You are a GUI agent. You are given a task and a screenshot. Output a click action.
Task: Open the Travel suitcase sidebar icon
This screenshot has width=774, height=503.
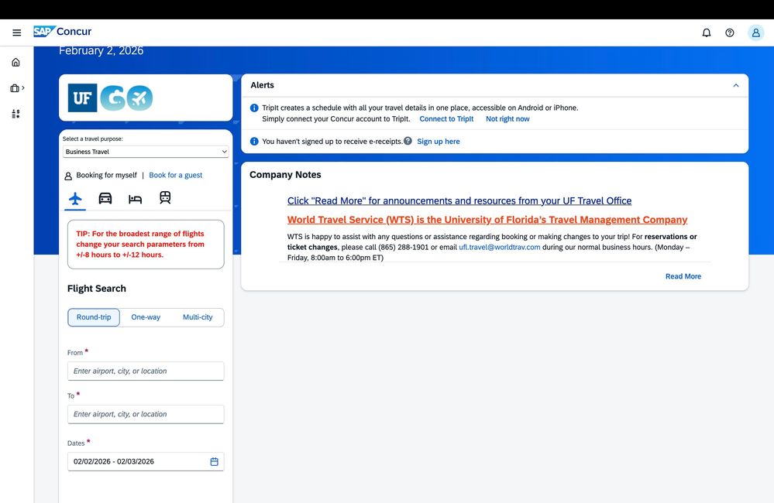[15, 88]
